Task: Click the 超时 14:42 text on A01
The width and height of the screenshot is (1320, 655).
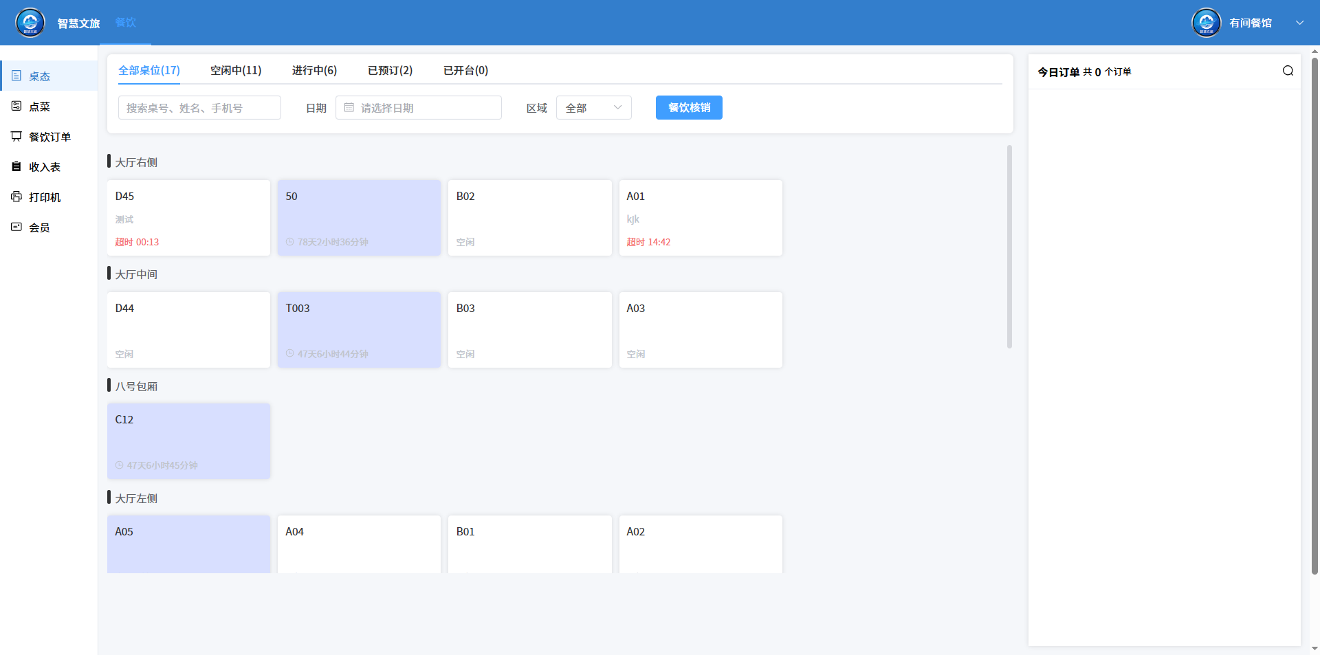Action: pos(648,242)
